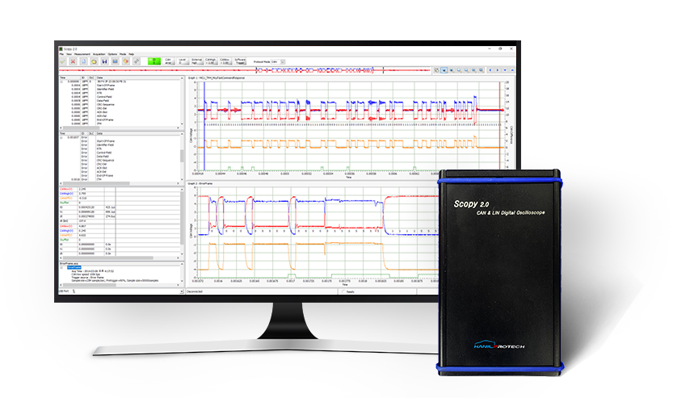Open the File menu
Viewport: 673px width, 398px height.
click(x=61, y=54)
